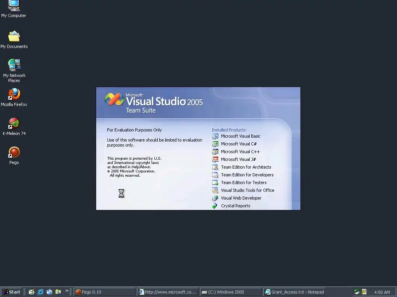This screenshot has width=397, height=297.
Task: Click the 'Installed Products:' heading
Action: (x=229, y=130)
